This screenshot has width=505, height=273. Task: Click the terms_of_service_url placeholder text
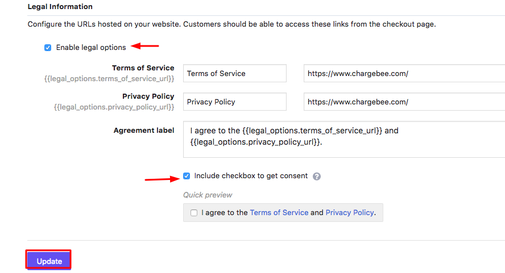[x=109, y=78]
